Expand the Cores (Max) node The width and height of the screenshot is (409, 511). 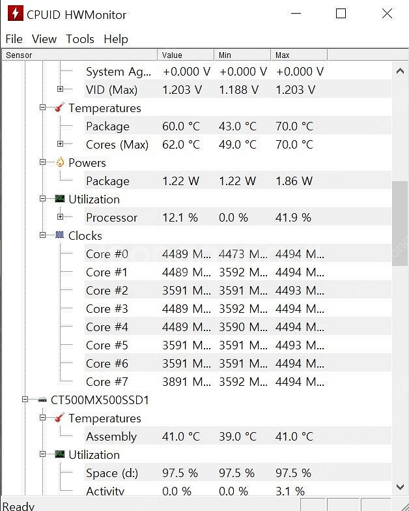tap(60, 143)
